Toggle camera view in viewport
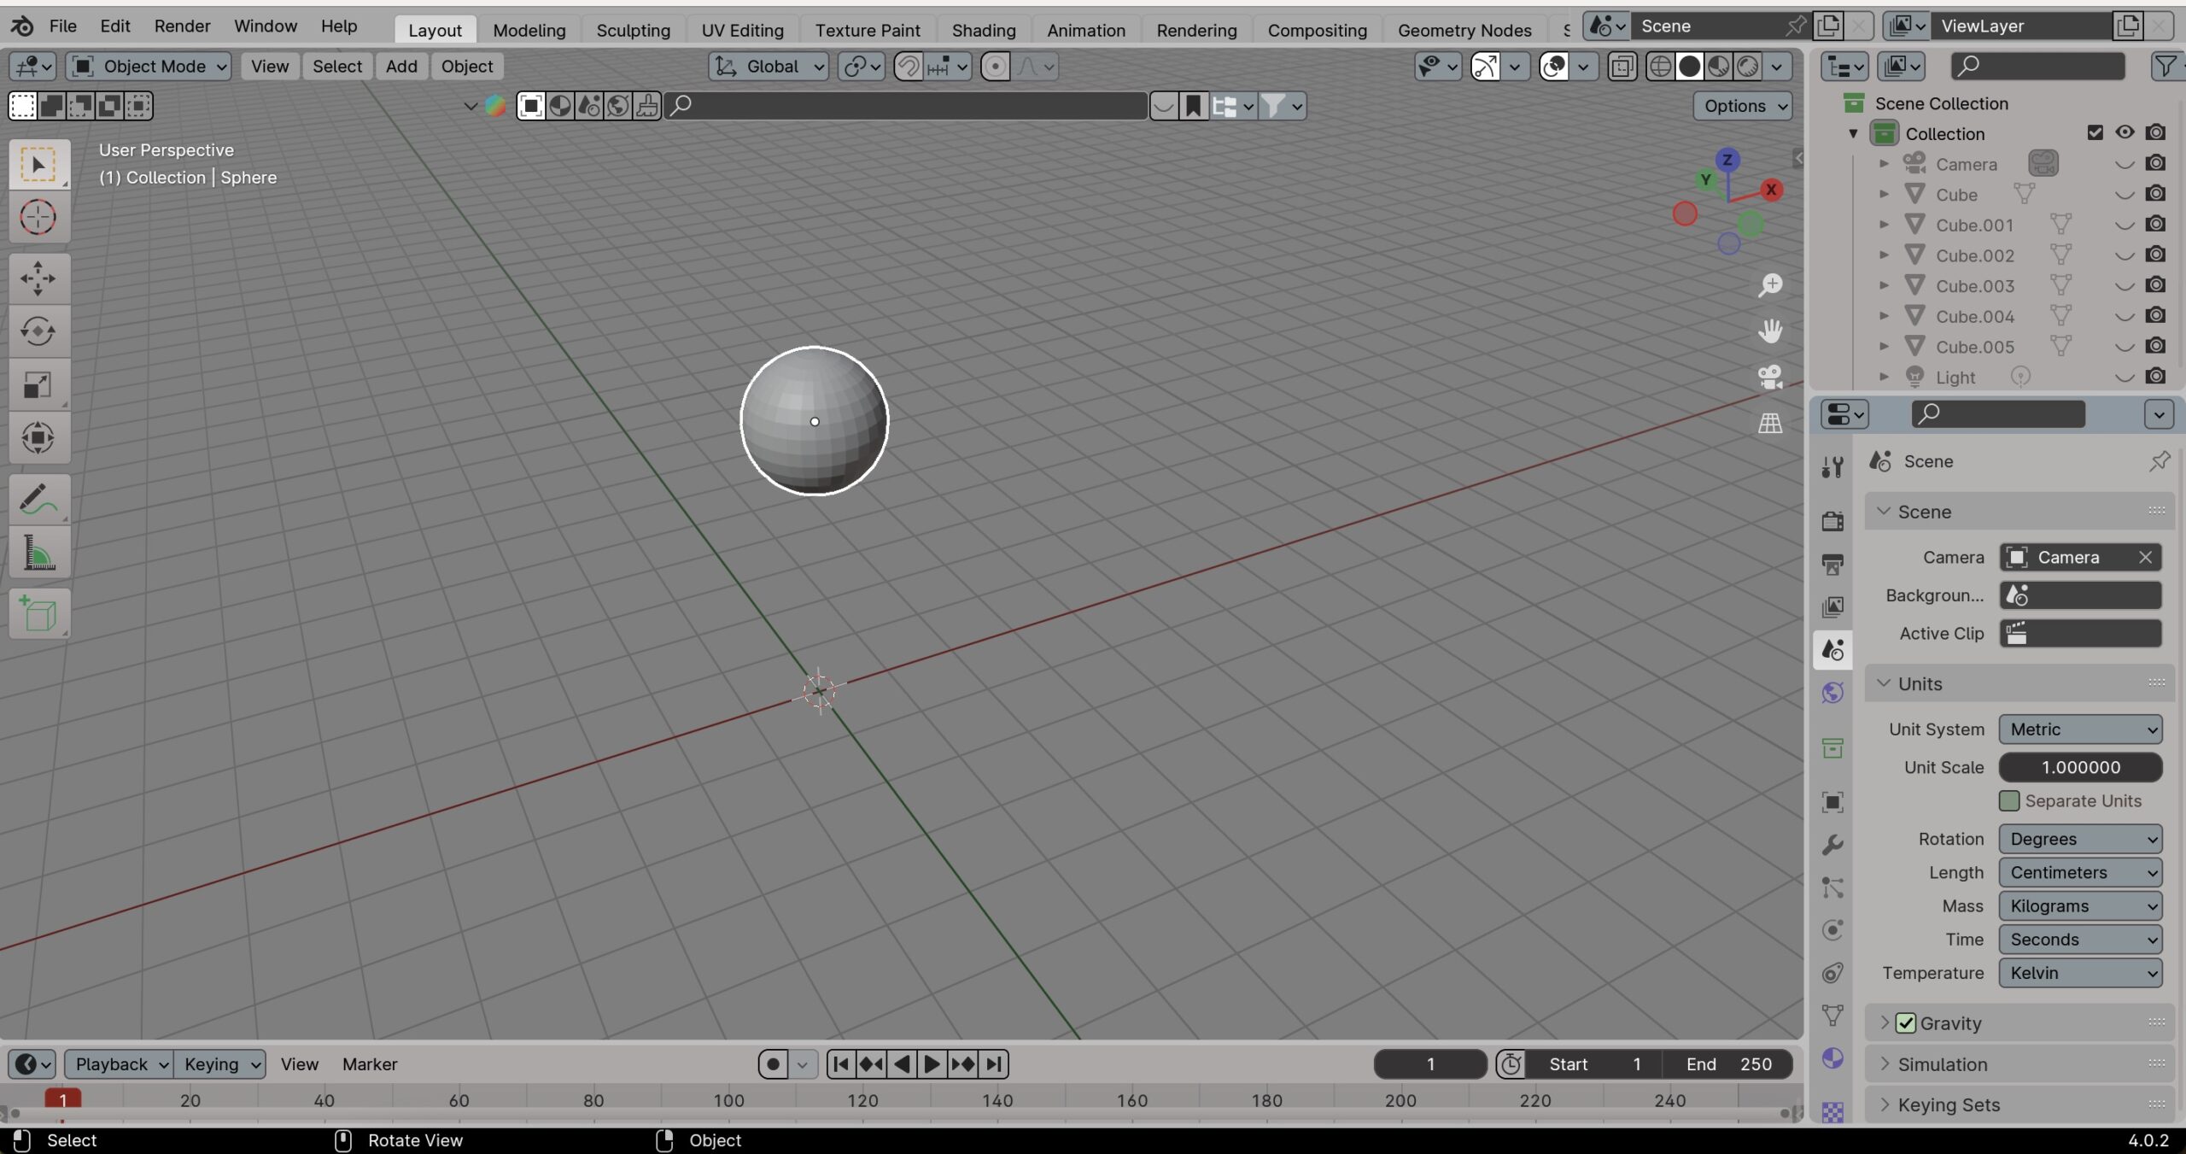The height and width of the screenshot is (1154, 2186). [x=1770, y=377]
